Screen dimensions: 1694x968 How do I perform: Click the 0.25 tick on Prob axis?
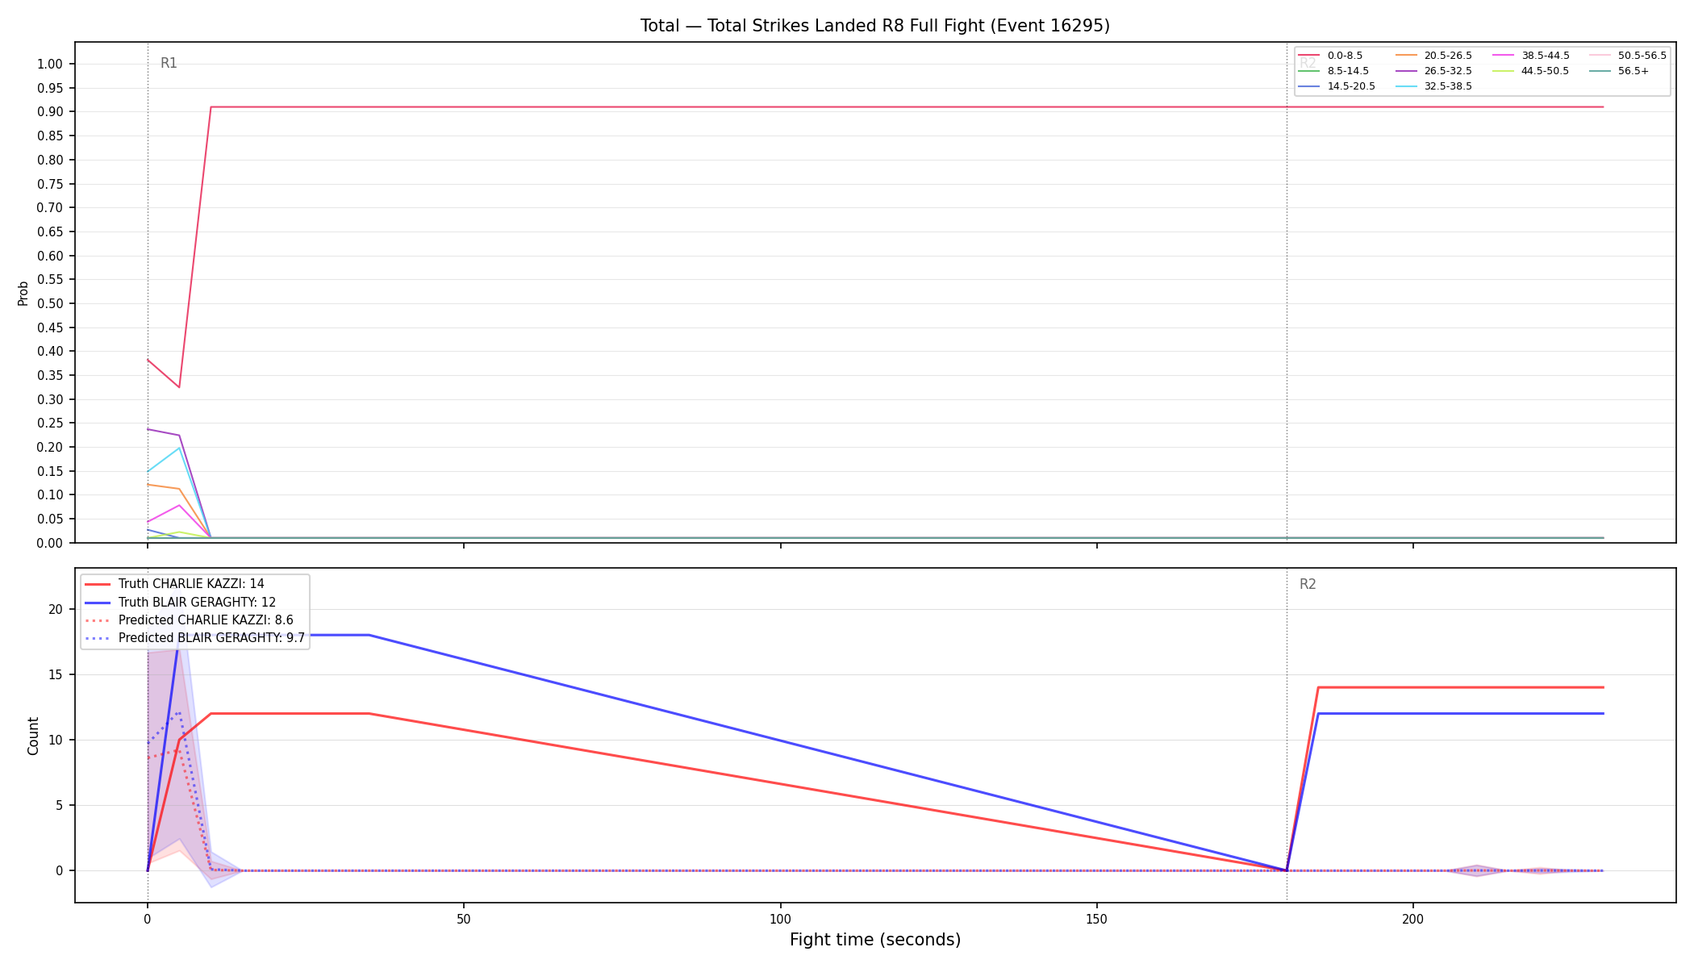pyautogui.click(x=49, y=423)
